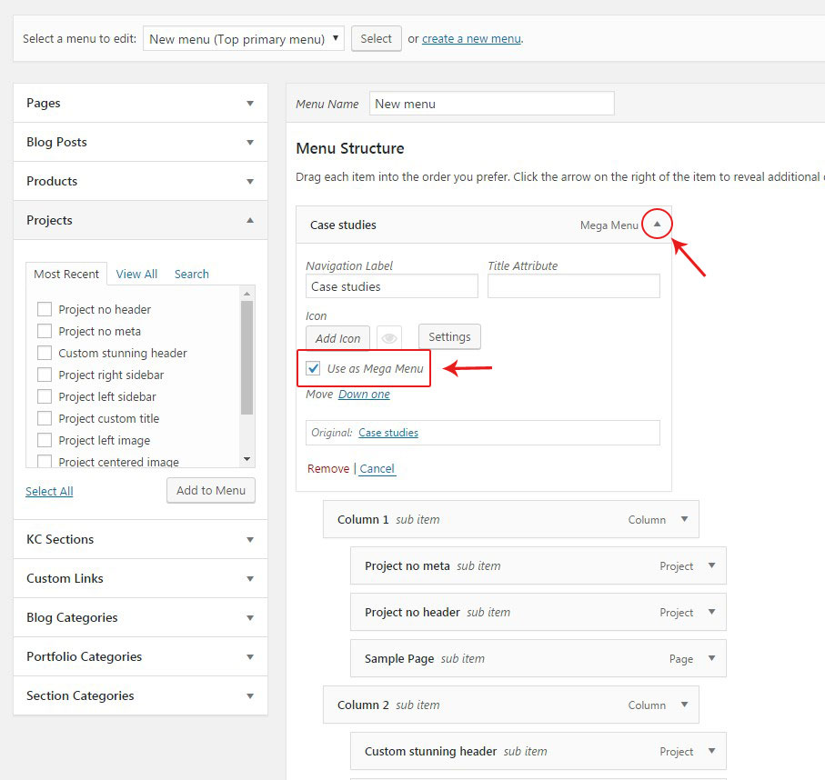Open the dropdown on Column 2 sub item
Viewport: 825px width, 780px height.
click(685, 705)
